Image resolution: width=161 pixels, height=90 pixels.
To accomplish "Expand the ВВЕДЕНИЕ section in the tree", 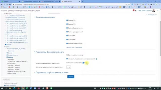I will (x=7, y=59).
